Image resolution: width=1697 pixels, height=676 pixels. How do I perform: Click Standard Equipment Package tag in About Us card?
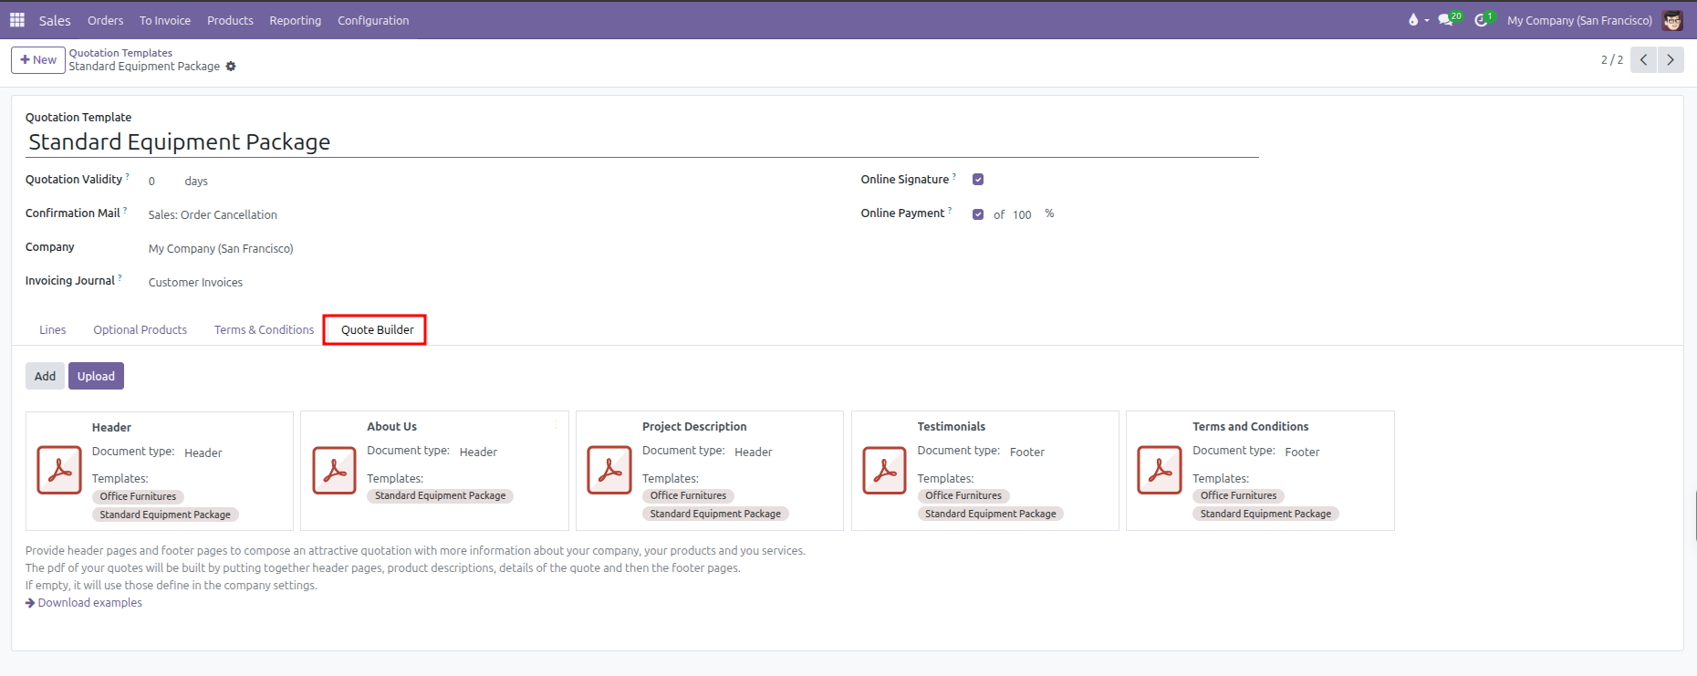[x=440, y=496]
